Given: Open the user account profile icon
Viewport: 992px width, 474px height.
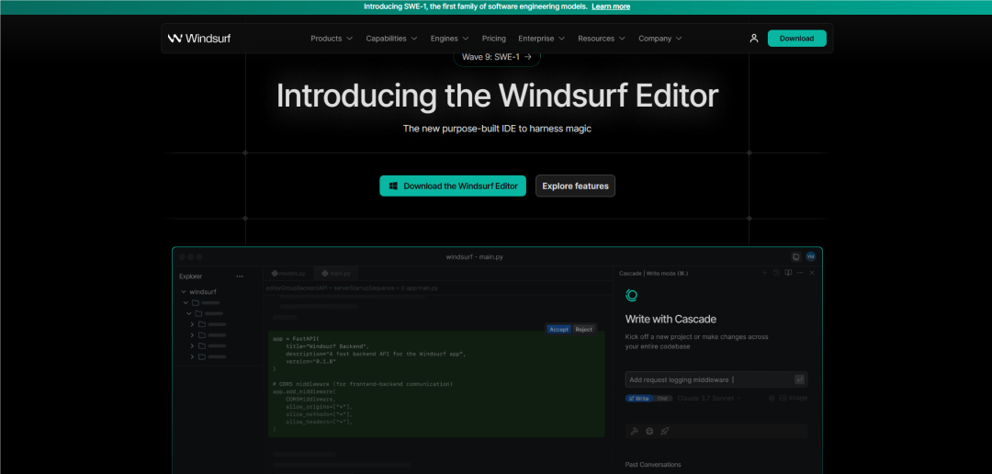Looking at the screenshot, I should point(753,38).
